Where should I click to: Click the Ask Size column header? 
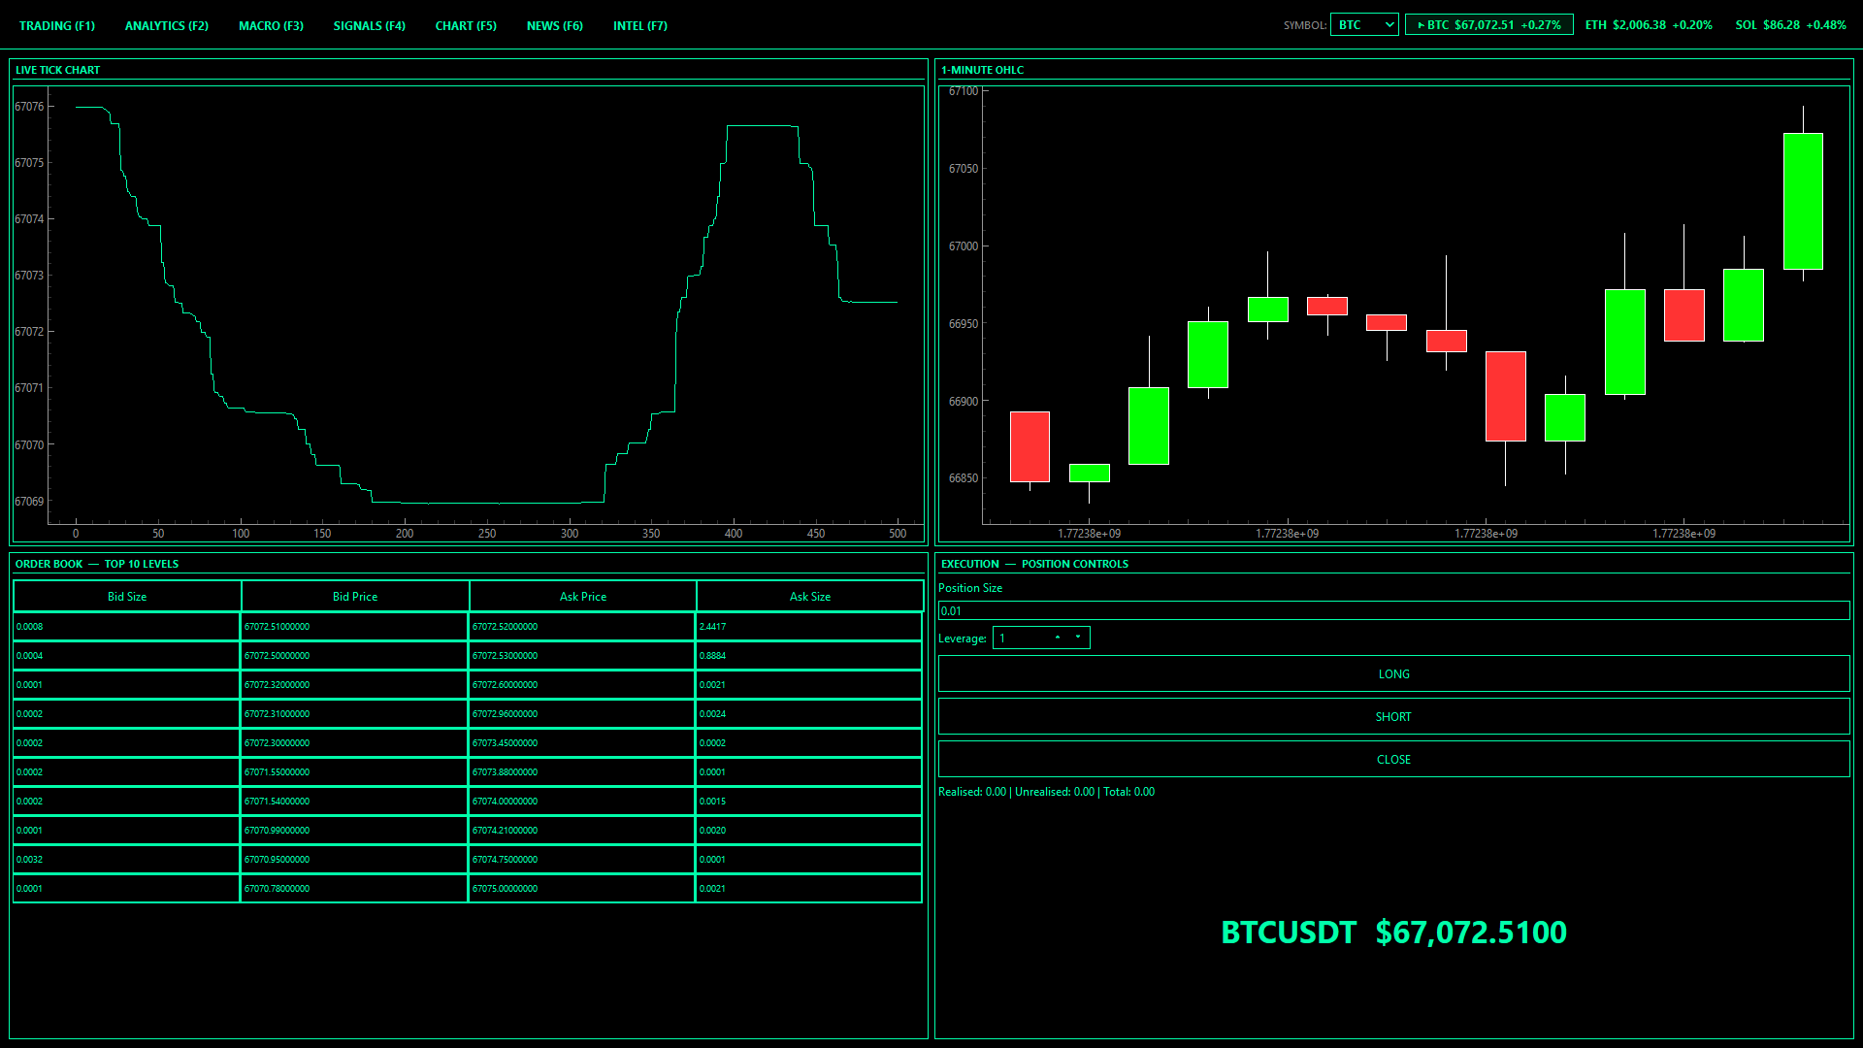coord(809,597)
